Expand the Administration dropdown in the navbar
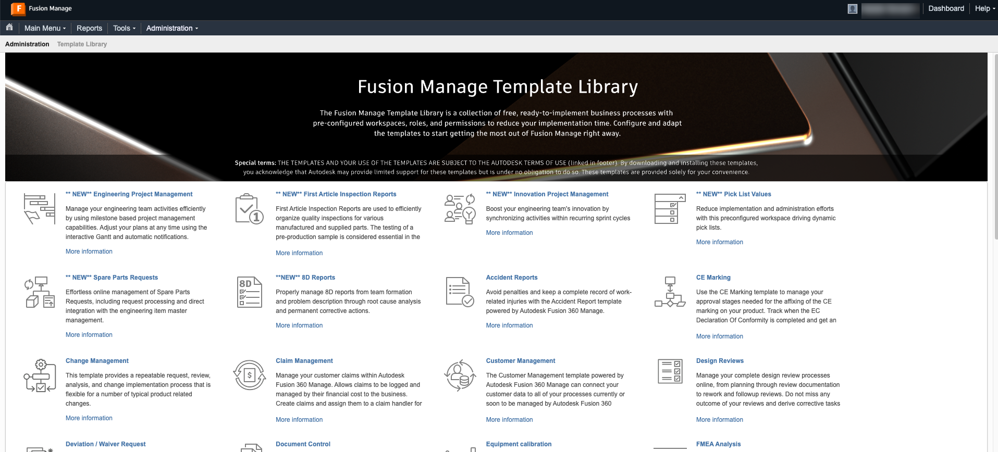Screen dimensions: 998x452 pyautogui.click(x=172, y=28)
